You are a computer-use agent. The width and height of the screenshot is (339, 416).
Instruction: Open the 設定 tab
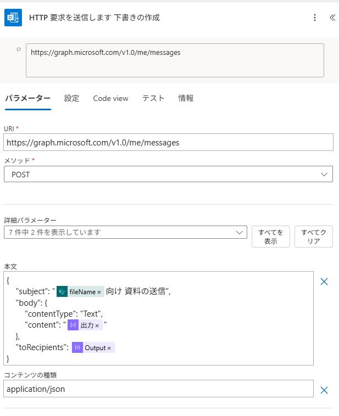[72, 98]
